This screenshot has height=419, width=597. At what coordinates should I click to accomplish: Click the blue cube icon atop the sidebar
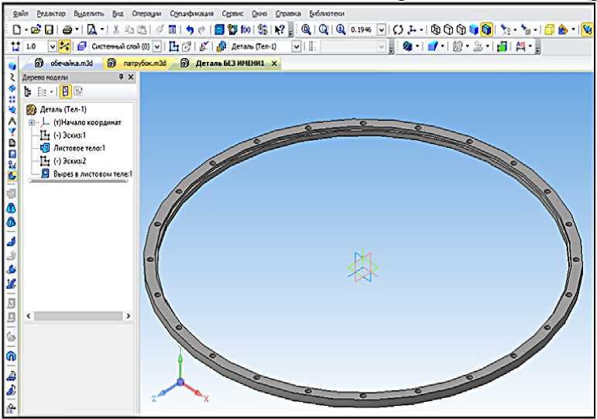coord(12,67)
